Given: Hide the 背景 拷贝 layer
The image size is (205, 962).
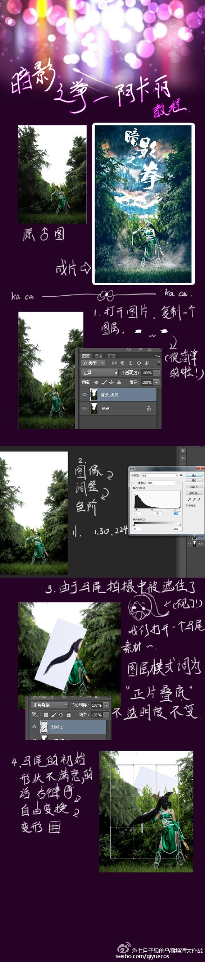Looking at the screenshot, I should point(84,395).
